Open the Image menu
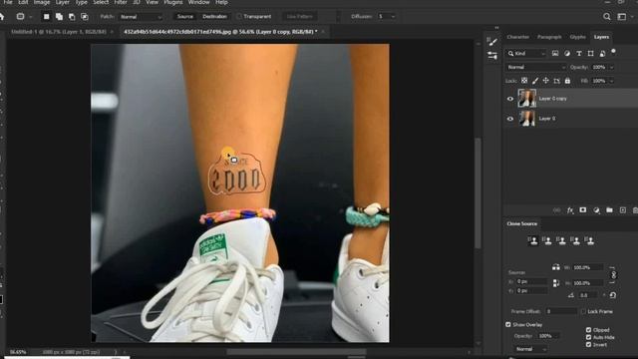 42,2
